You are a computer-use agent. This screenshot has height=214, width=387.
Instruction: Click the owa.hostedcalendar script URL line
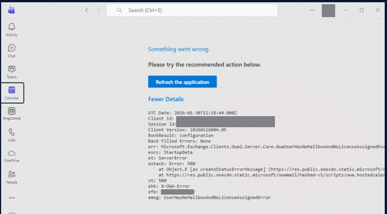(x=271, y=175)
